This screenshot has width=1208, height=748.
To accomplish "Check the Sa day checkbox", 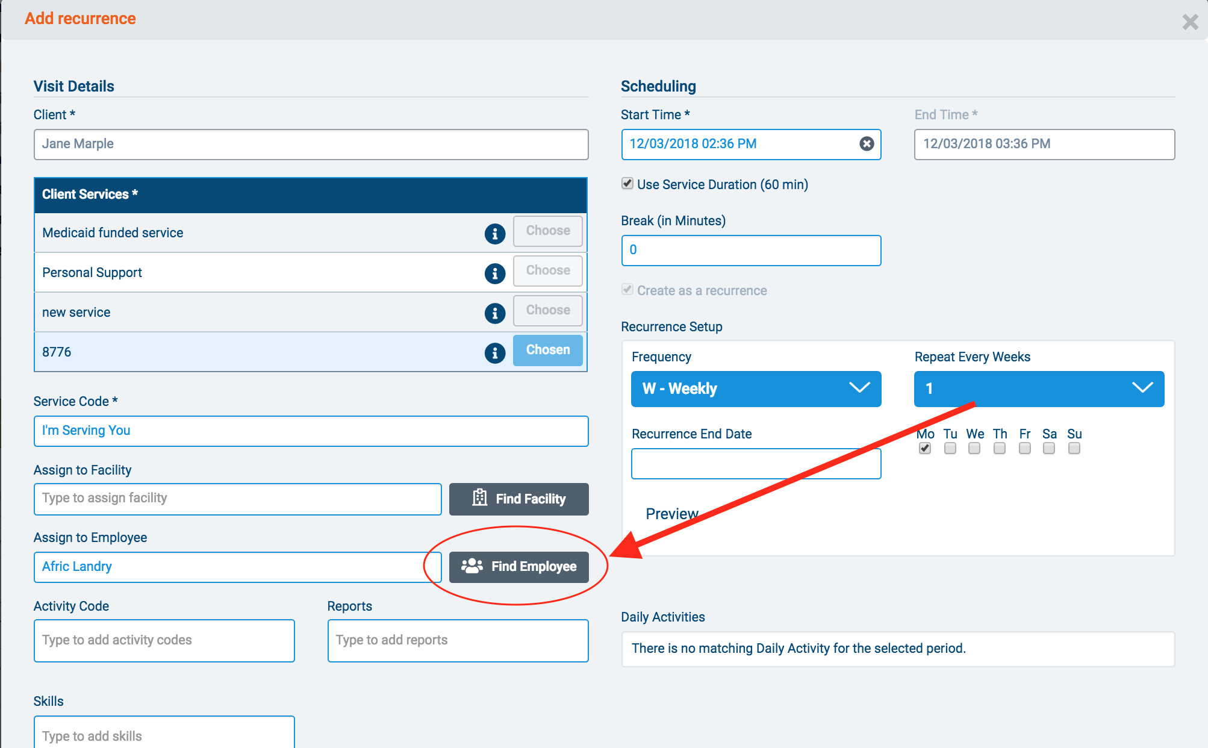I will click(x=1049, y=448).
